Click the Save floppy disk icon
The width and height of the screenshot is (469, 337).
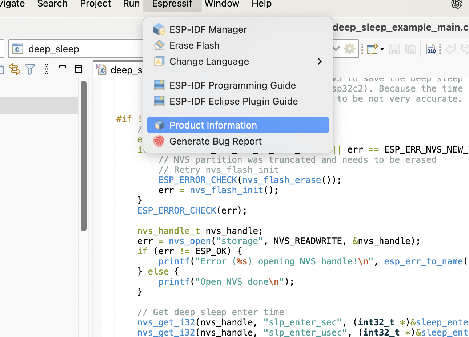pos(394,49)
